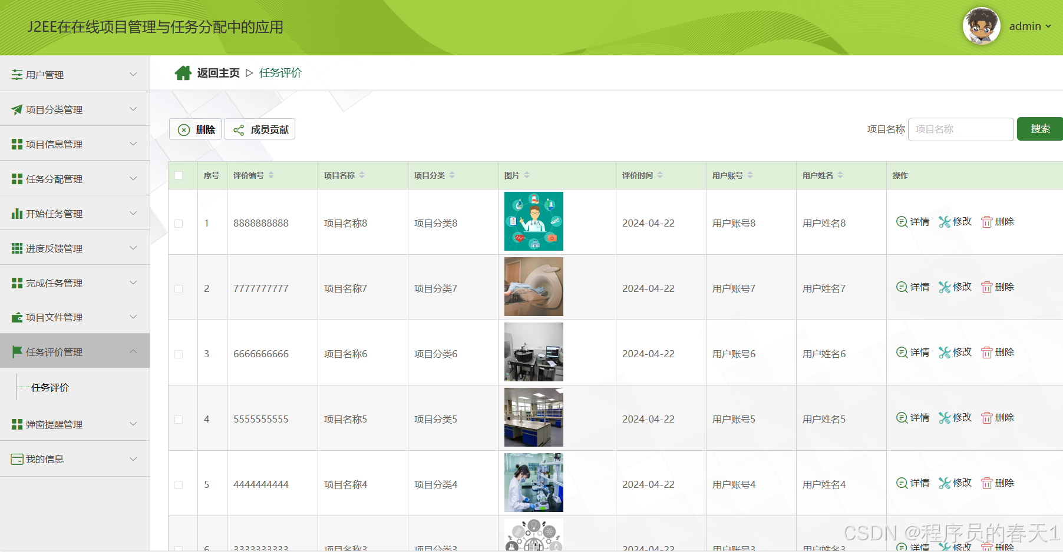Image resolution: width=1063 pixels, height=552 pixels.
Task: Click row 删除 for 项目名称6
Action: coord(998,353)
